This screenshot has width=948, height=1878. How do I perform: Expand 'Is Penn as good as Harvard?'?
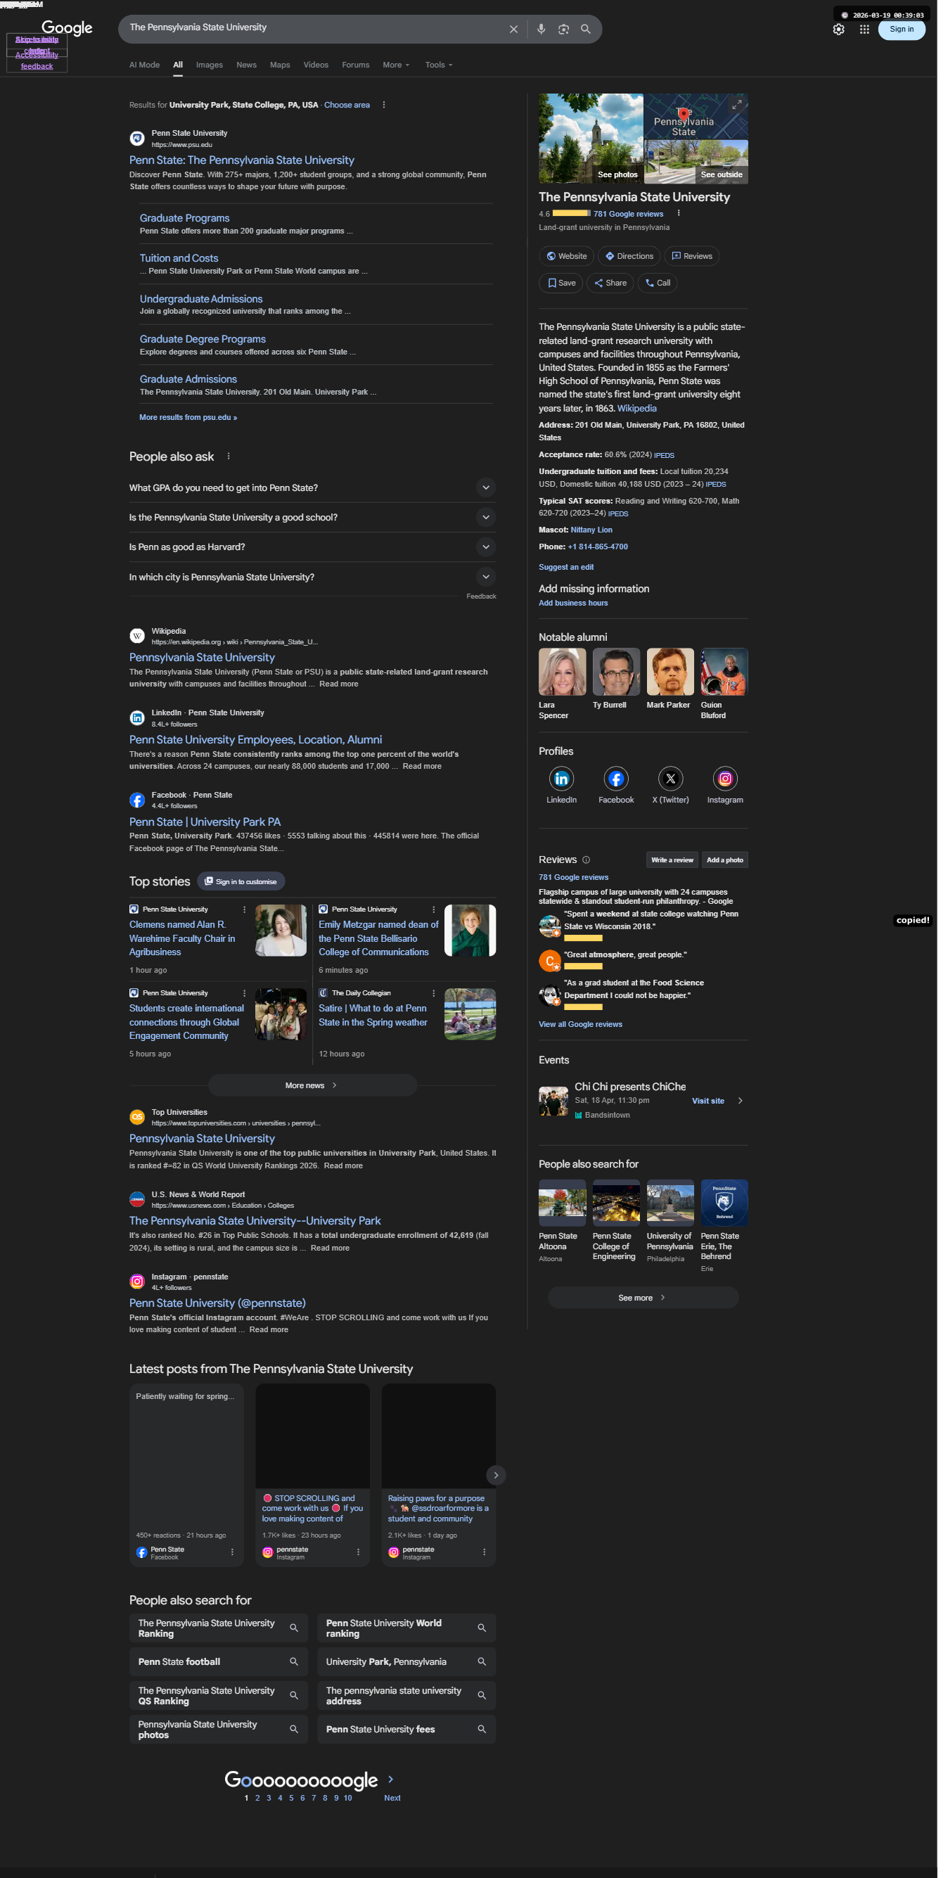(312, 547)
